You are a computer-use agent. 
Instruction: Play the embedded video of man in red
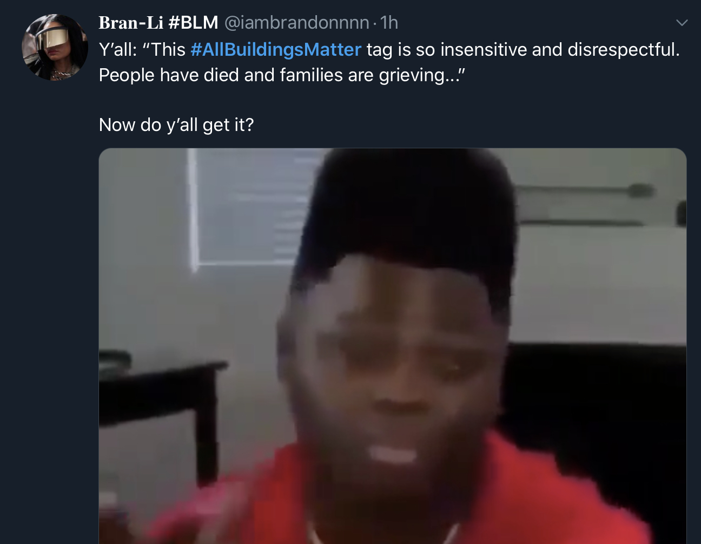point(393,346)
